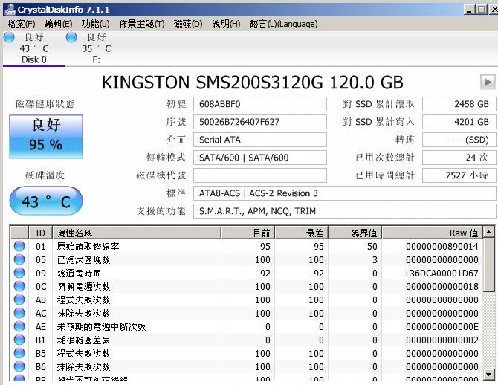Sort by the Raw 值 column header
Screen dimensions: 498x385
433,233
